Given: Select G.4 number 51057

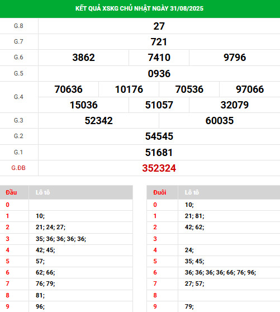Looking at the screenshot, I should pos(159,105).
